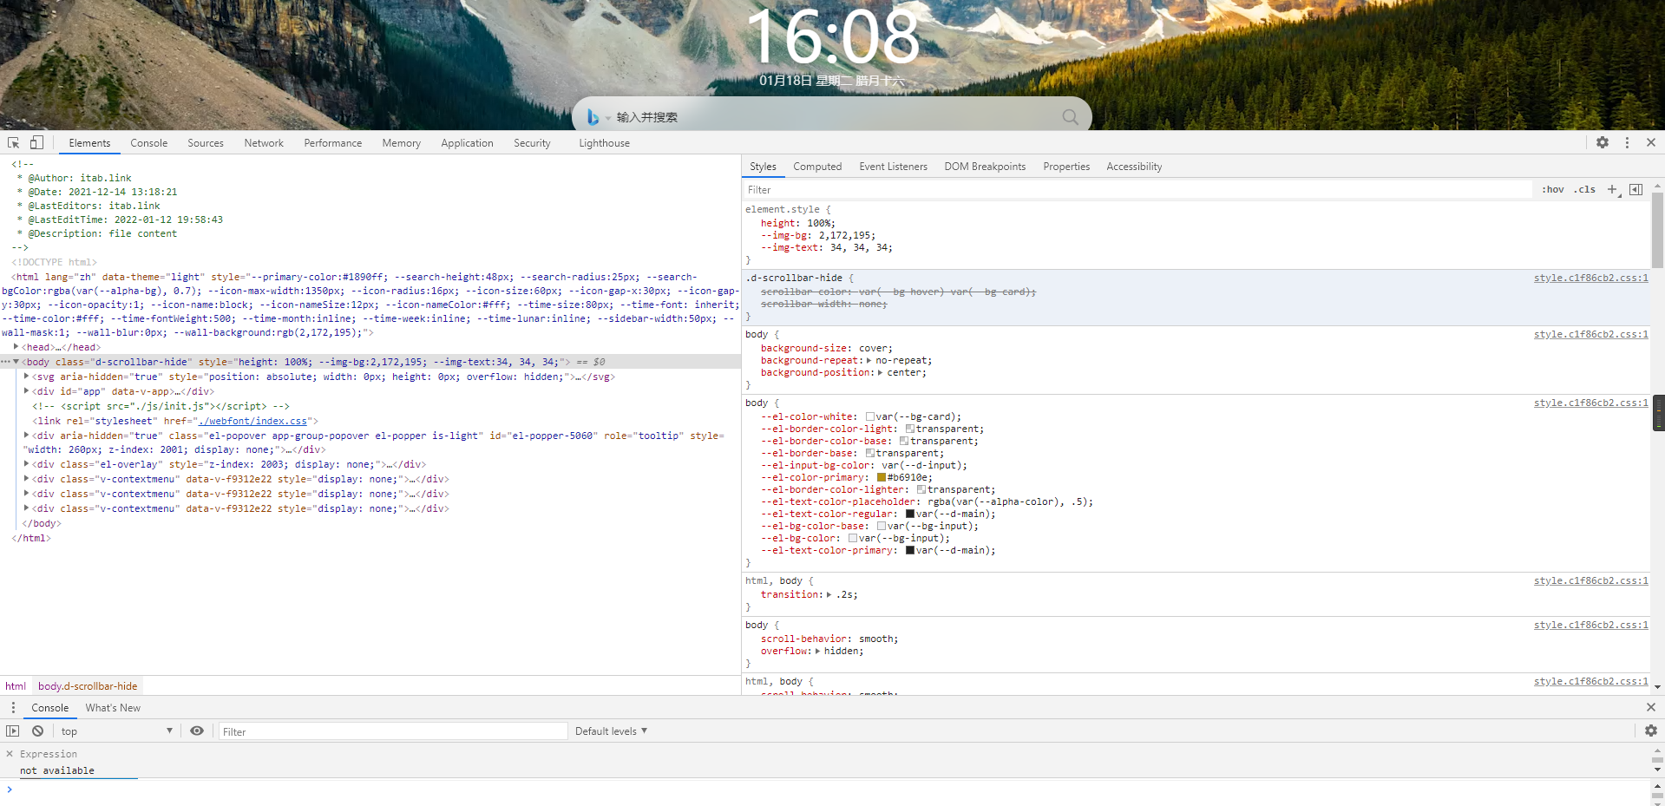Open the Performance tab

pos(333,143)
